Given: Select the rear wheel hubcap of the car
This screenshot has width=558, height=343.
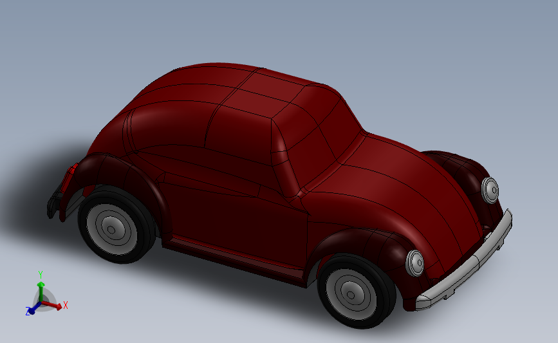Looking at the screenshot, I should tap(112, 230).
